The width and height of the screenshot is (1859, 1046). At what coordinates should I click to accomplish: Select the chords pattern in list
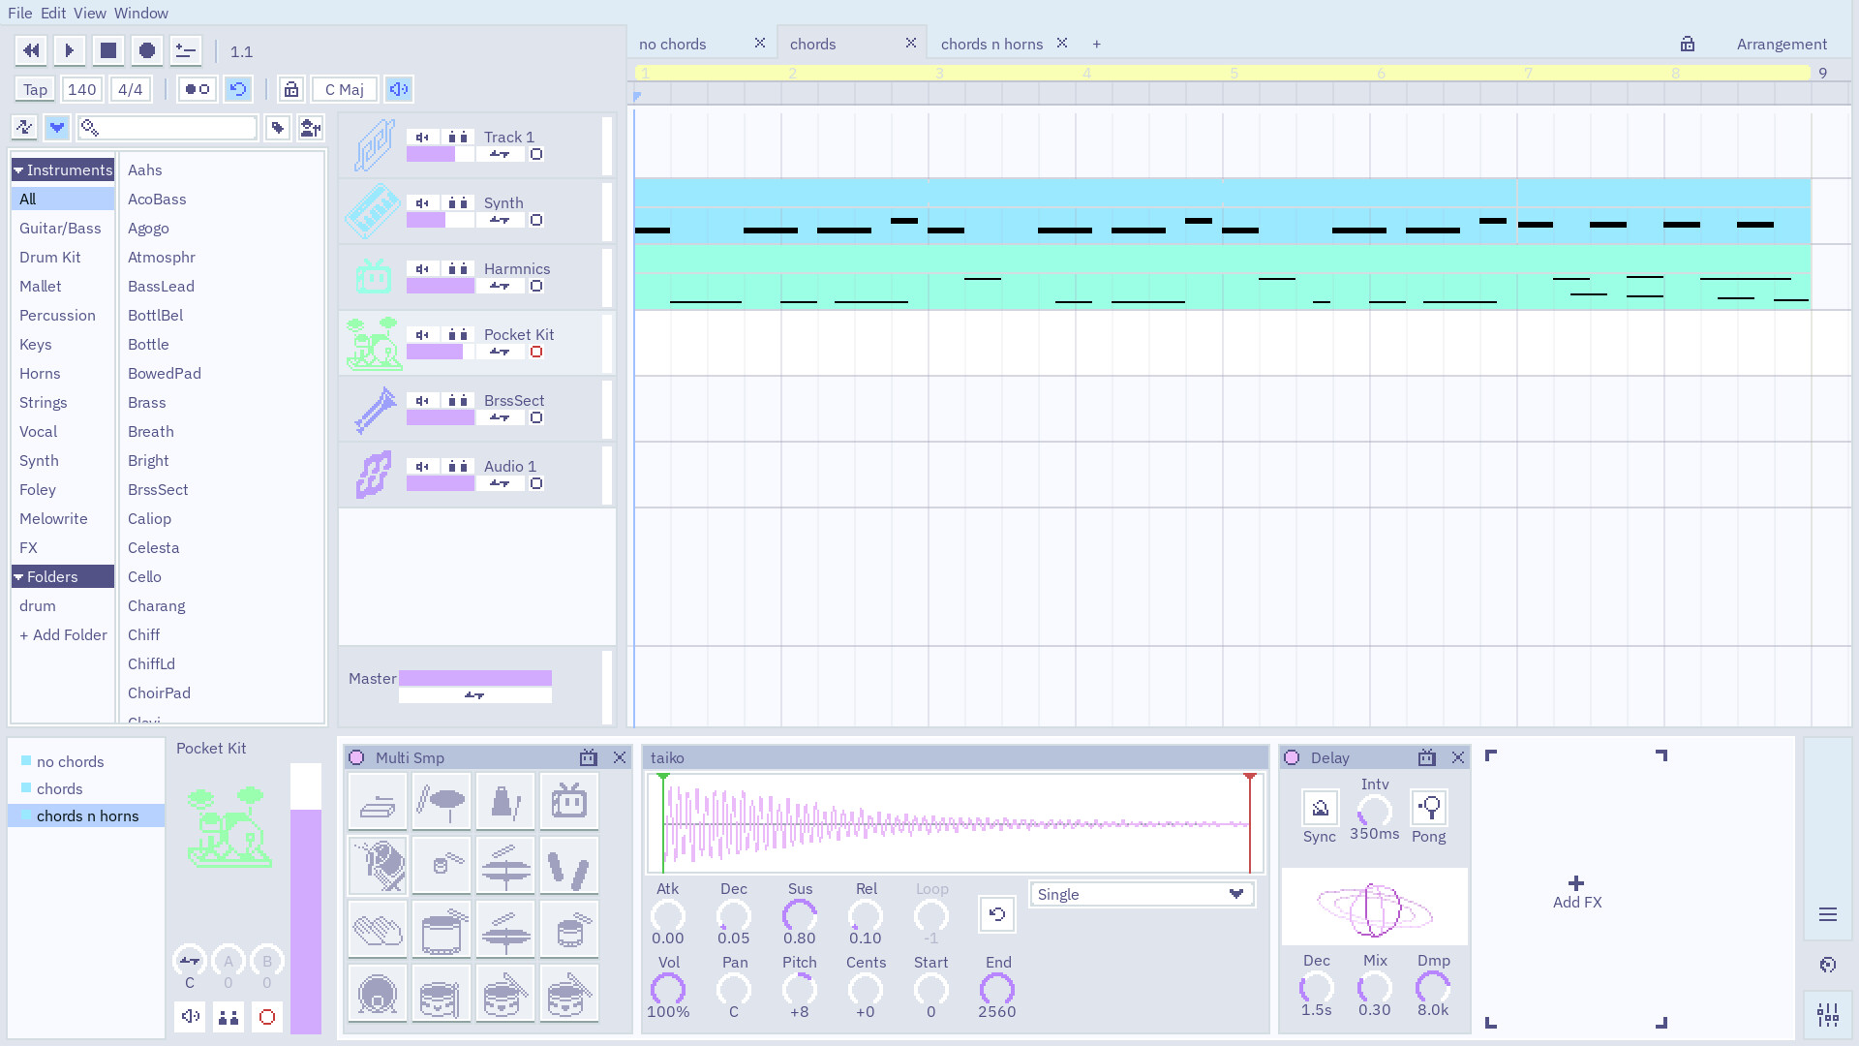(60, 788)
